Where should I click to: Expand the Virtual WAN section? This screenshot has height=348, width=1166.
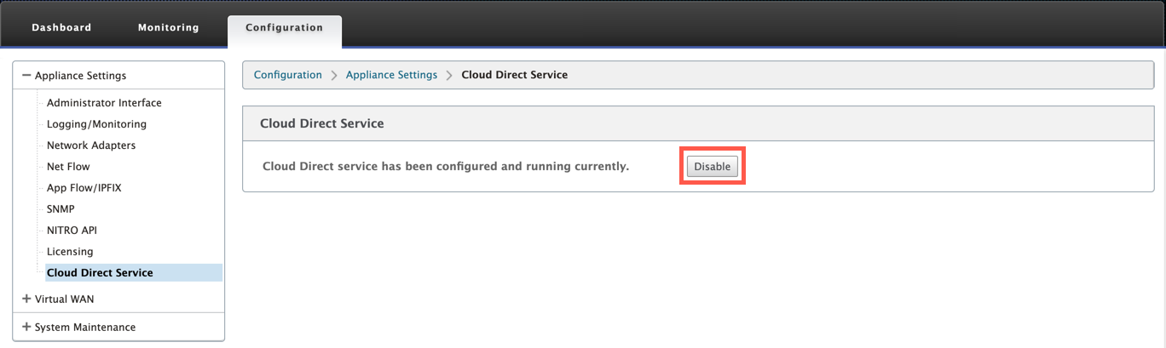(27, 300)
